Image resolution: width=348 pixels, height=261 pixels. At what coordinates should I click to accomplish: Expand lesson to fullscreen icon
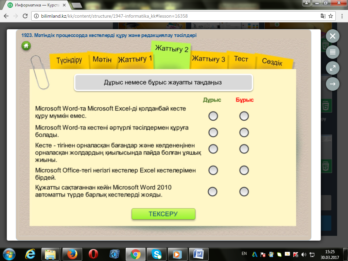pos(332,68)
